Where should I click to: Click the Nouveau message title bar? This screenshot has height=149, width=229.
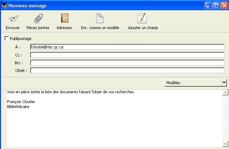tap(105, 6)
